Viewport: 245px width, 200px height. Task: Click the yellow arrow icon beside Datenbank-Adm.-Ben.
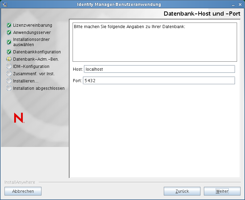tap(9, 59)
